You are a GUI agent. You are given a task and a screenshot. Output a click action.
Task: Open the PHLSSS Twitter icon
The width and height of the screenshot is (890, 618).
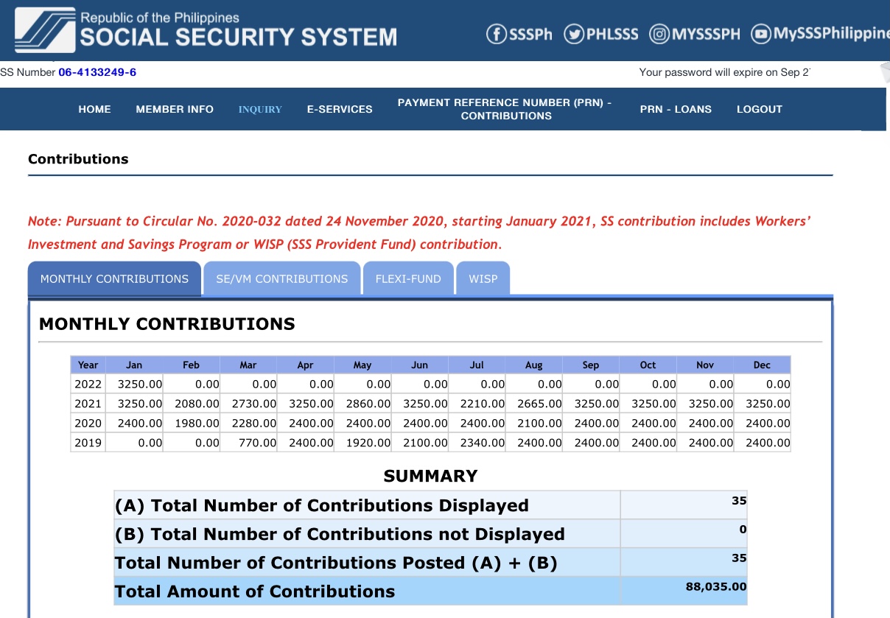tap(574, 34)
